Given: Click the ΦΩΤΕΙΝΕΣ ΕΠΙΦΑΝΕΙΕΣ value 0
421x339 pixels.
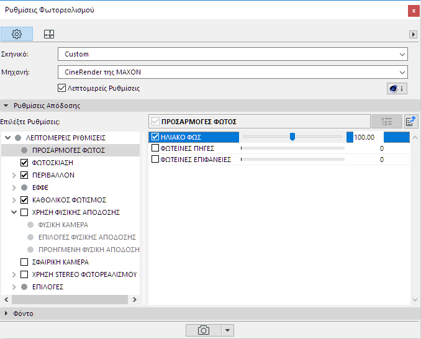Looking at the screenshot, I should [x=381, y=160].
